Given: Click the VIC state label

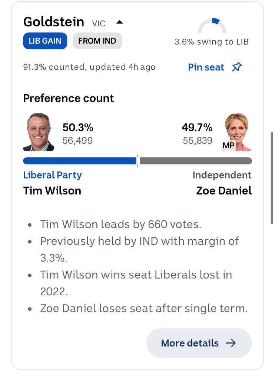Looking at the screenshot, I should [99, 23].
